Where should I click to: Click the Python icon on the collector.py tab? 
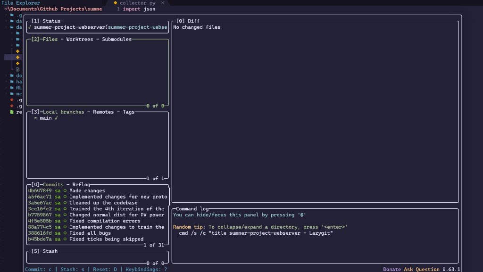(116, 3)
